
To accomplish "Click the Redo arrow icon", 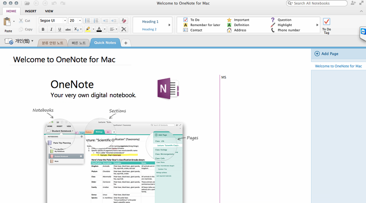I will pos(63,3).
